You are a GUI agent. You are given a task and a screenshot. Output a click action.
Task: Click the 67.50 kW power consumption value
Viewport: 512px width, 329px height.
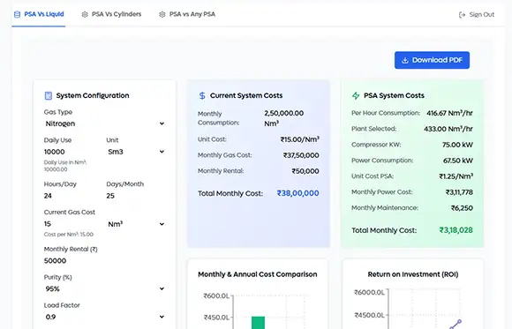click(x=458, y=161)
